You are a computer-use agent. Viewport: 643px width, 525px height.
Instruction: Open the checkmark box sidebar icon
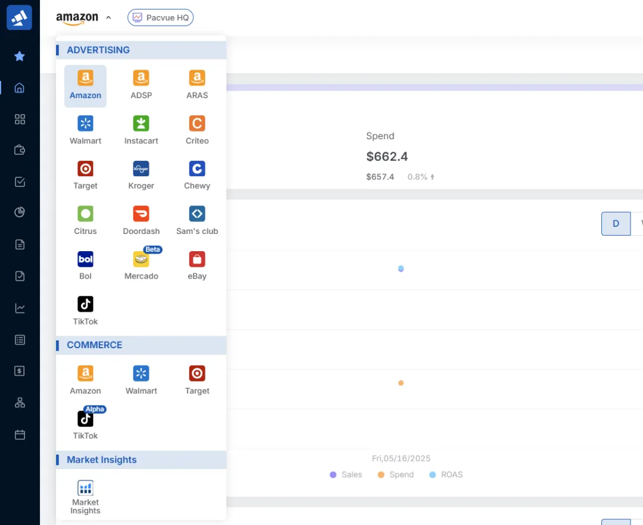click(20, 182)
